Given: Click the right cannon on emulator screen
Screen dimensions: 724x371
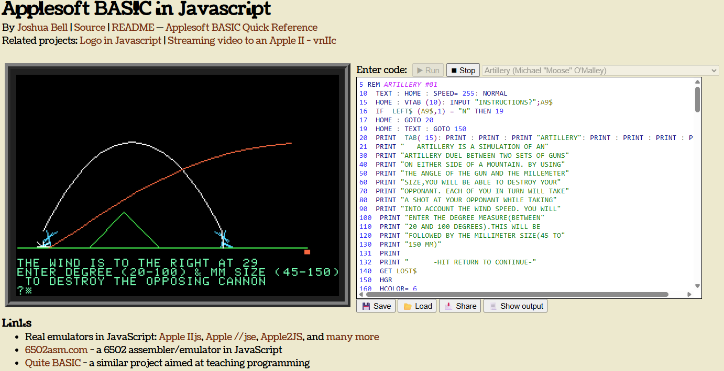Looking at the screenshot, I should (225, 239).
